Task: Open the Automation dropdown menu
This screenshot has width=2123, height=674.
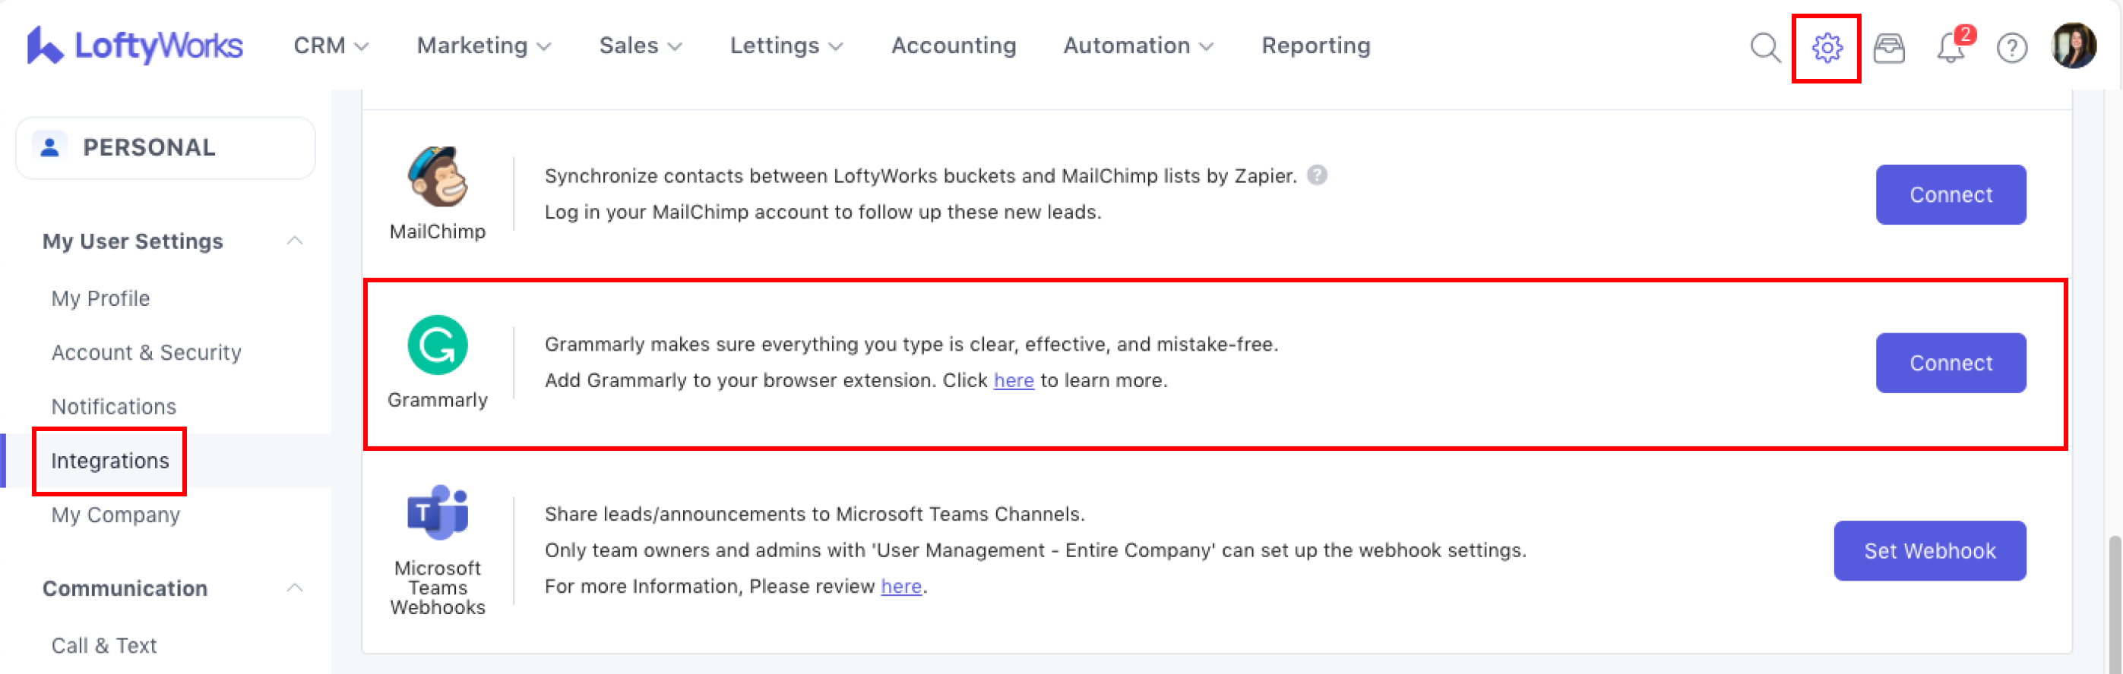Action: tap(1138, 46)
